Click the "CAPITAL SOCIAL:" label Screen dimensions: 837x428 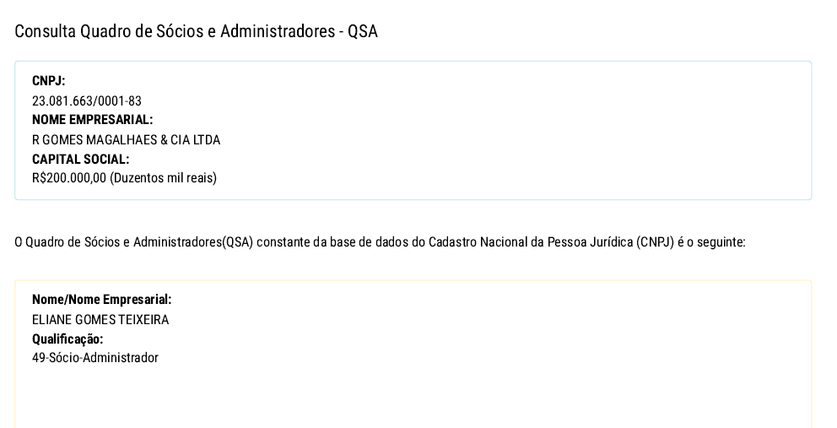[x=80, y=160]
